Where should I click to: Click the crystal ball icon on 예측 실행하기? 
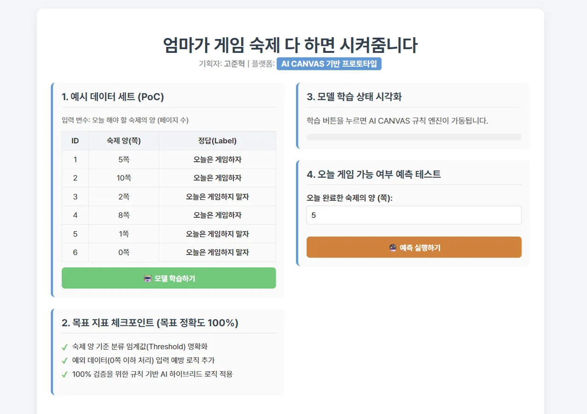click(393, 248)
